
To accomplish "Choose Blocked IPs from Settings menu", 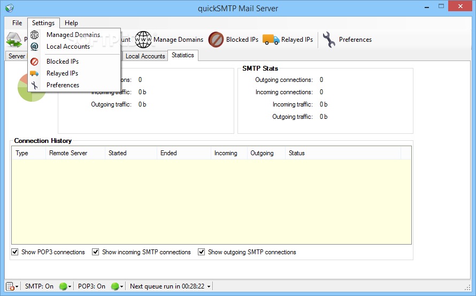I will pos(74,62).
